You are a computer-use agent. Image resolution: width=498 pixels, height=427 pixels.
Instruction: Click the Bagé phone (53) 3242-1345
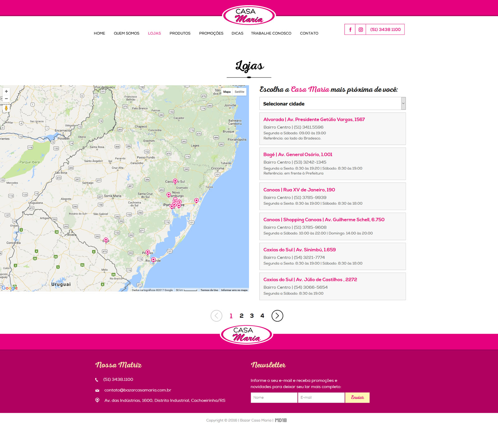tap(310, 162)
